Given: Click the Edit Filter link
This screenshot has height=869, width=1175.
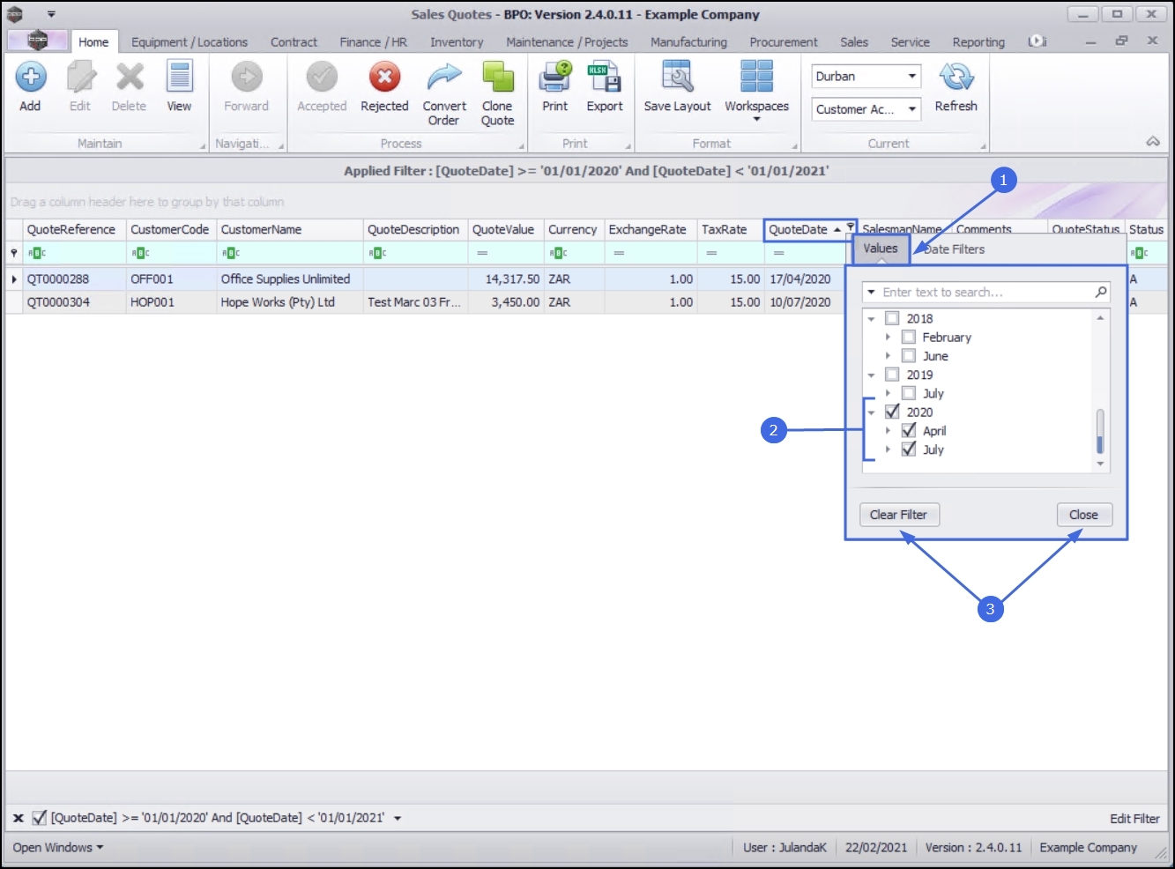Looking at the screenshot, I should [x=1134, y=819].
